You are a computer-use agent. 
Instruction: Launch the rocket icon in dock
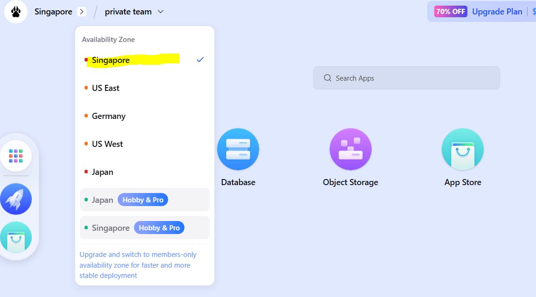pos(16,199)
